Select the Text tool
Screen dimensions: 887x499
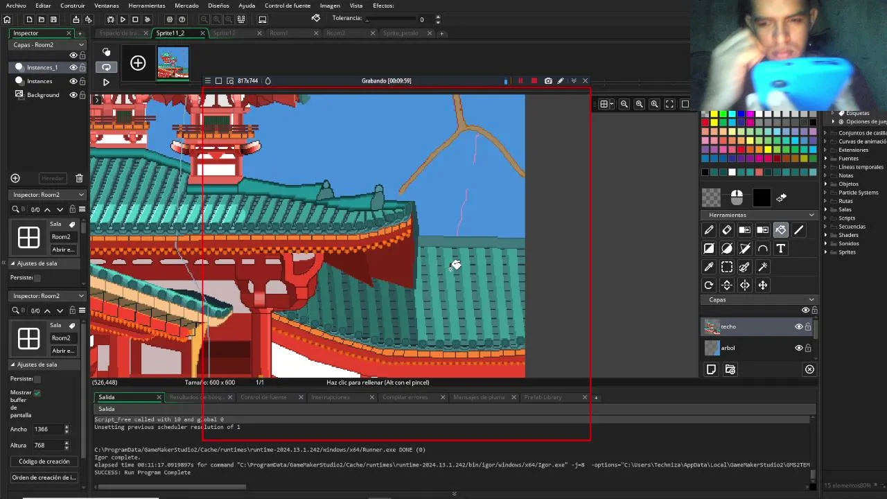click(x=781, y=248)
